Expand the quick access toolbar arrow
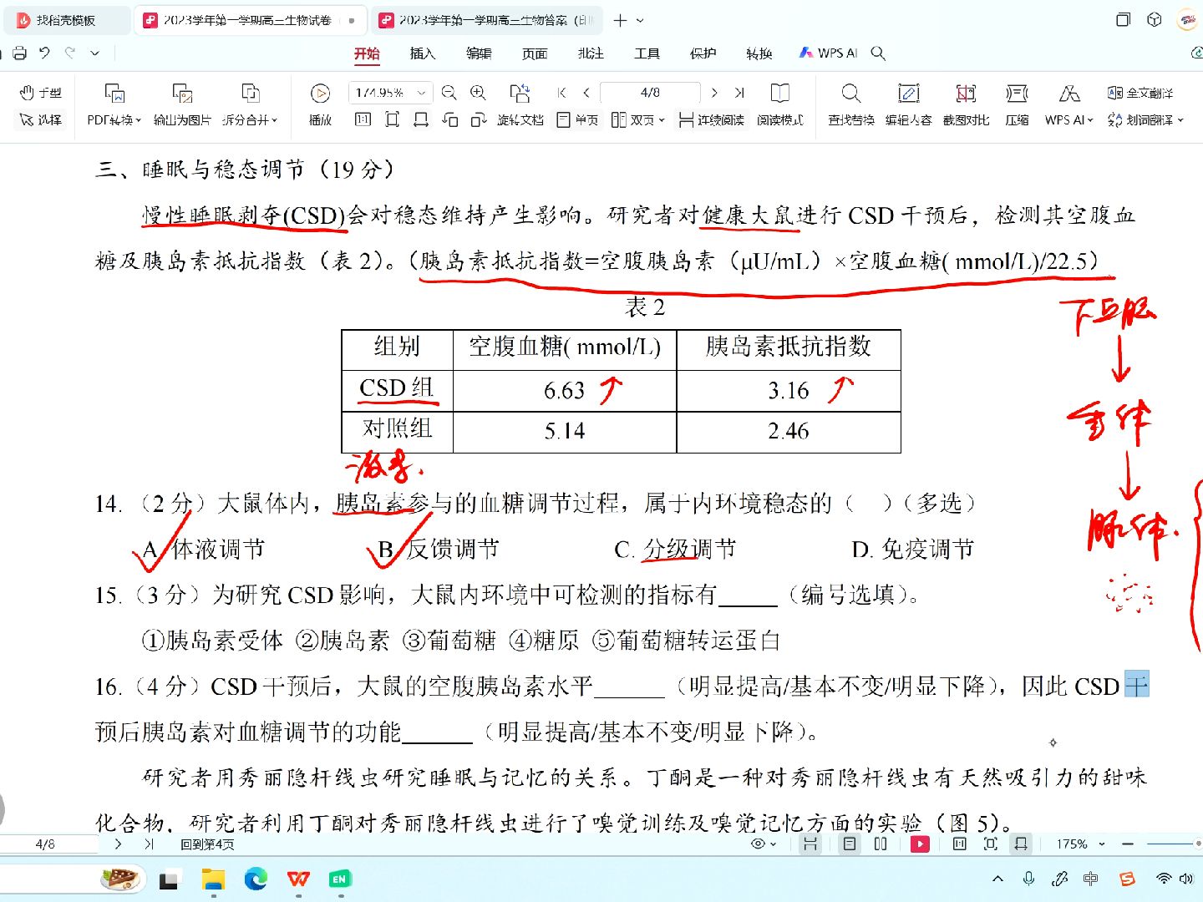 95,53
